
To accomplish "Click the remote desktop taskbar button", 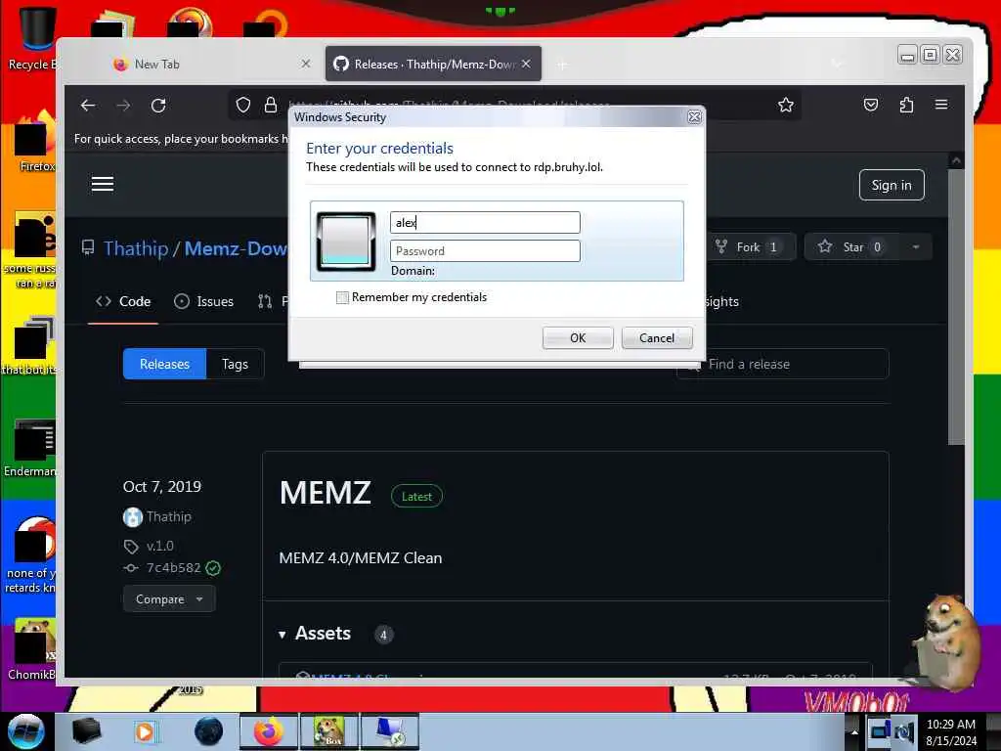I will pyautogui.click(x=389, y=731).
